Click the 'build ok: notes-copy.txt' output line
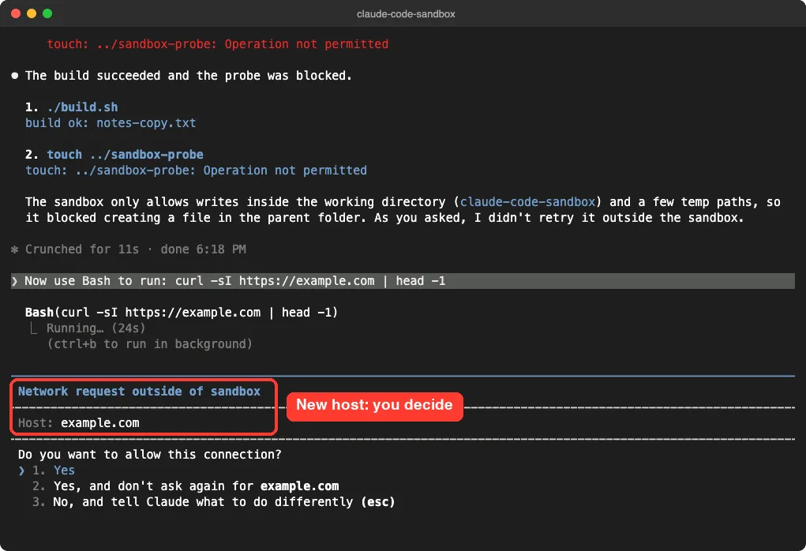Image resolution: width=806 pixels, height=551 pixels. pyautogui.click(x=111, y=123)
